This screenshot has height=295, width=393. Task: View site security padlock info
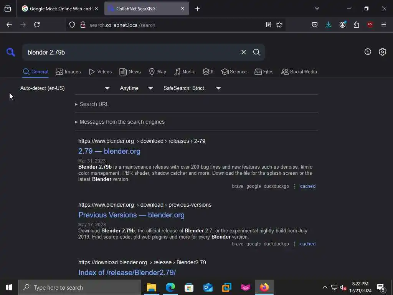pyautogui.click(x=83, y=25)
